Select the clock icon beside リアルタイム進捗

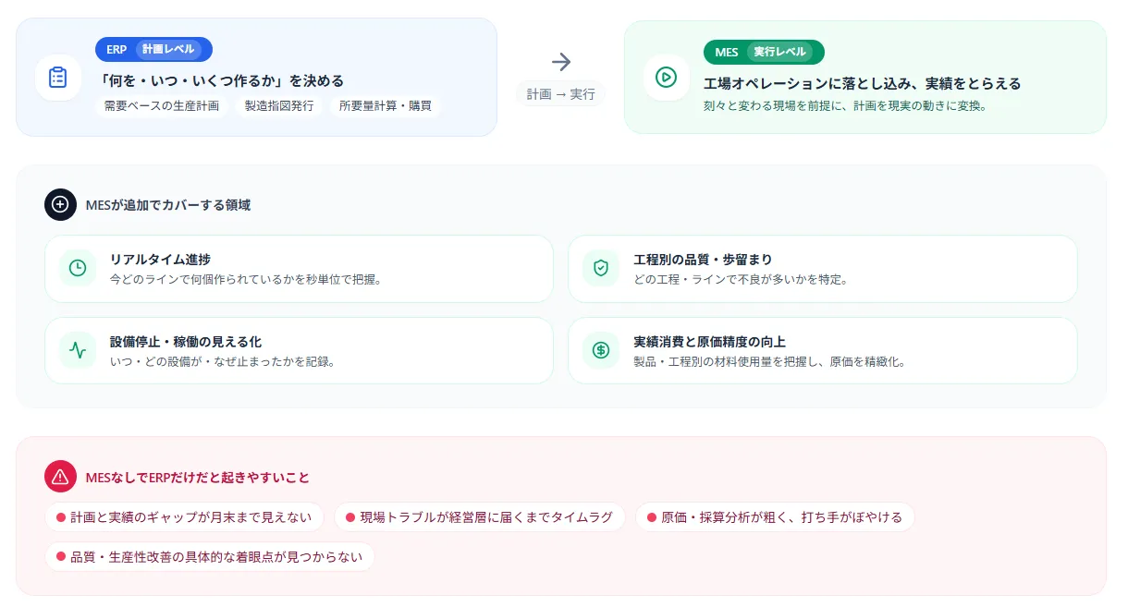pyautogui.click(x=77, y=268)
